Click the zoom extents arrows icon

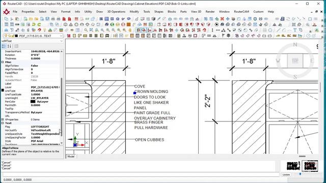coord(91,30)
